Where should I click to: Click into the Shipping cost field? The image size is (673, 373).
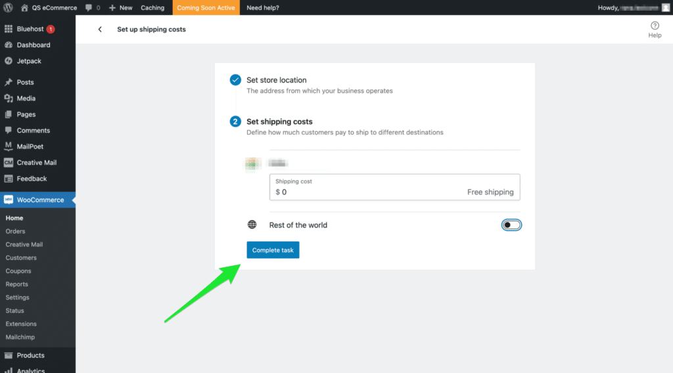coord(394,187)
